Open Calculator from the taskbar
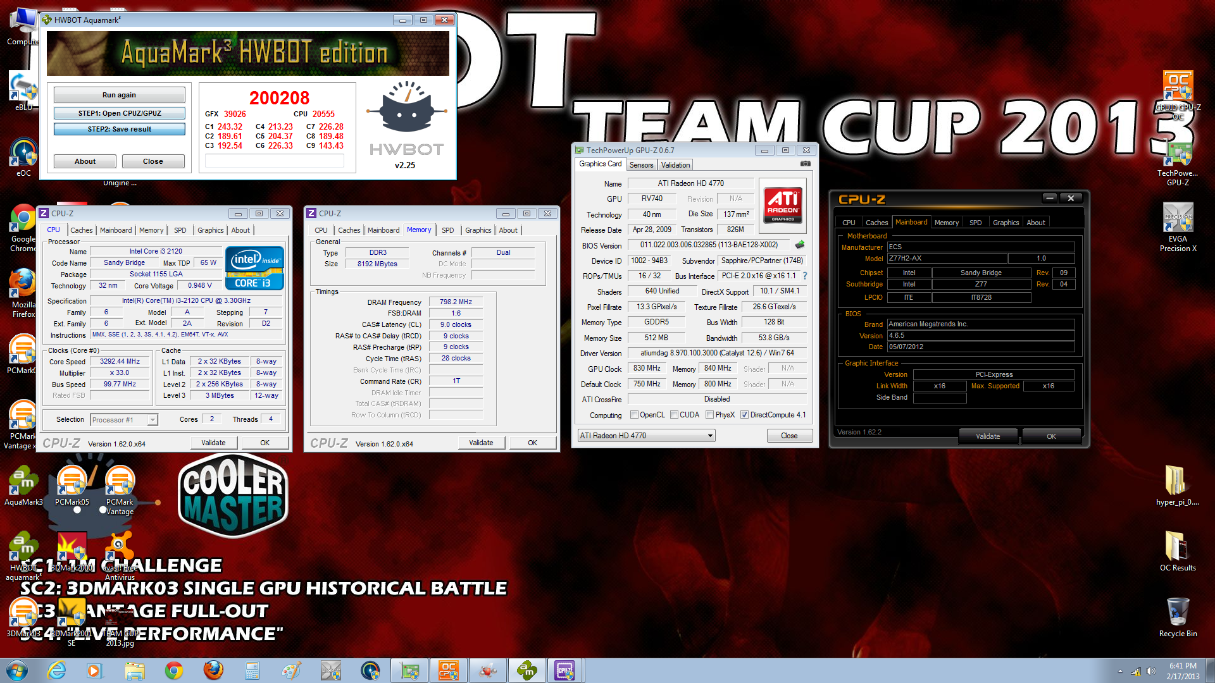 click(x=252, y=670)
